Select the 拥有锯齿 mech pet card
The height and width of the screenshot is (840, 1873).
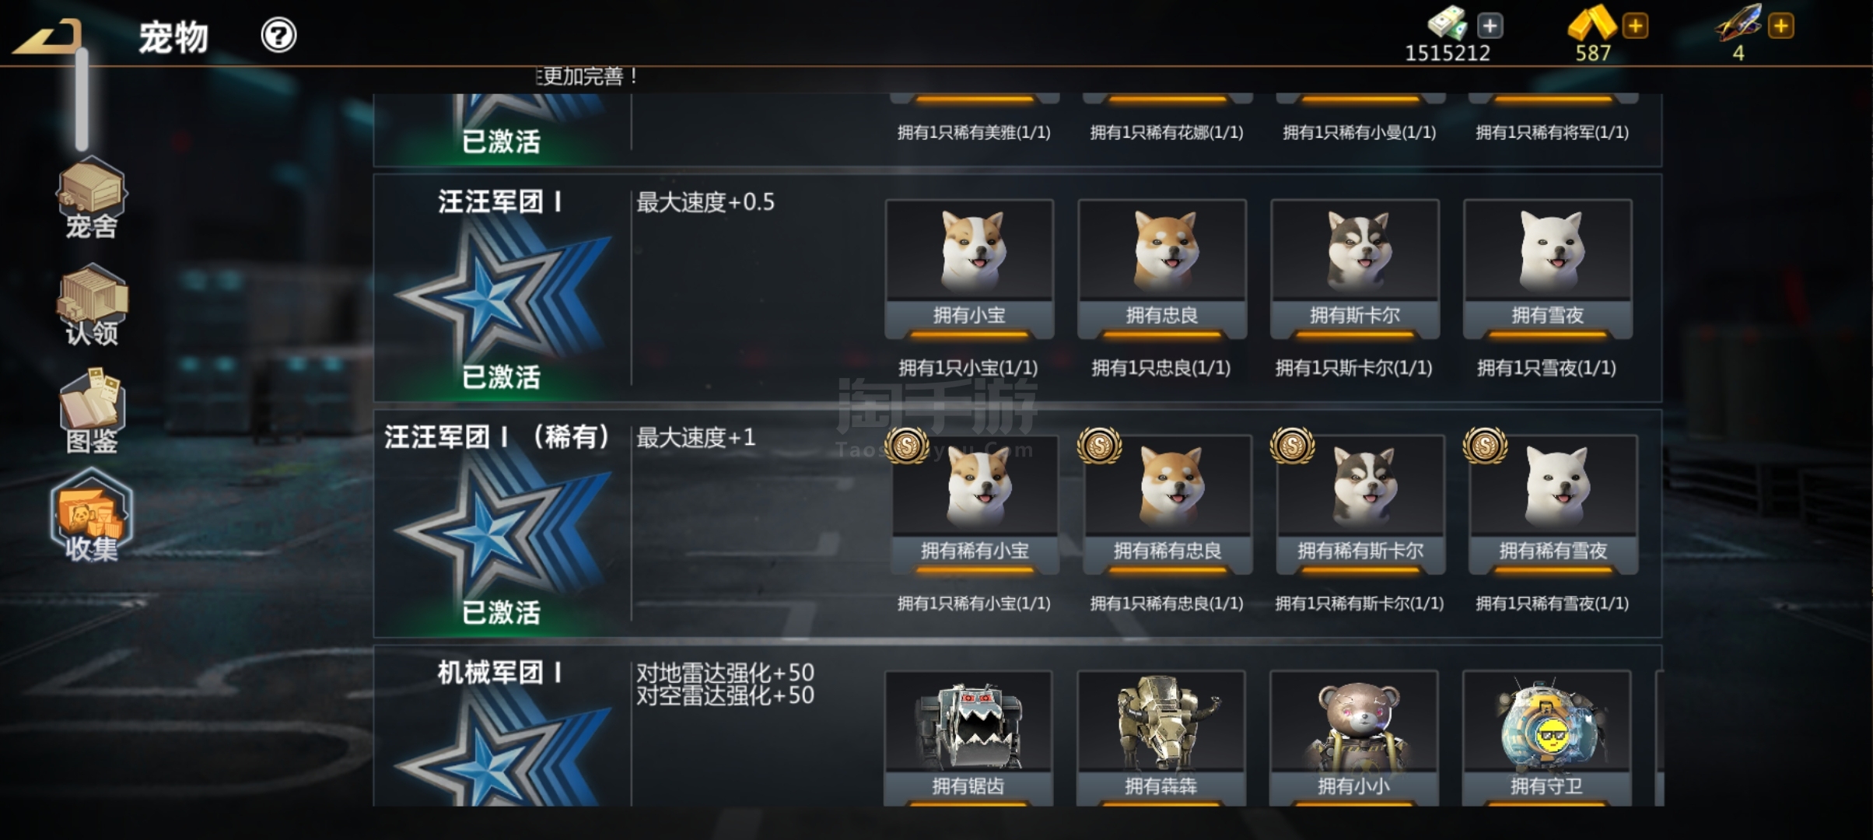tap(968, 738)
